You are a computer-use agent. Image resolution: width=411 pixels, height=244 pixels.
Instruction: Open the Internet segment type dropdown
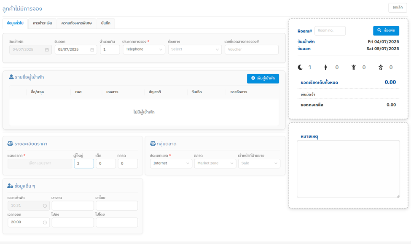click(x=171, y=163)
